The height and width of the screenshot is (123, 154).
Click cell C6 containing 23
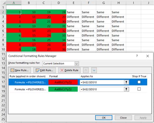[44, 31]
